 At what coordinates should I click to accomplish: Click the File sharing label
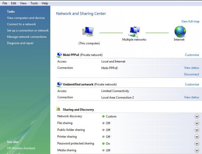[x=65, y=123]
